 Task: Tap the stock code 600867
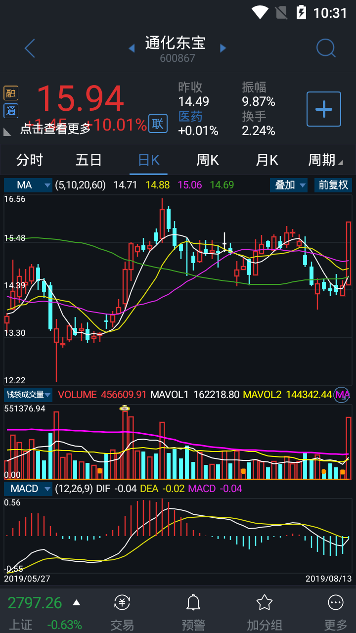point(178,58)
